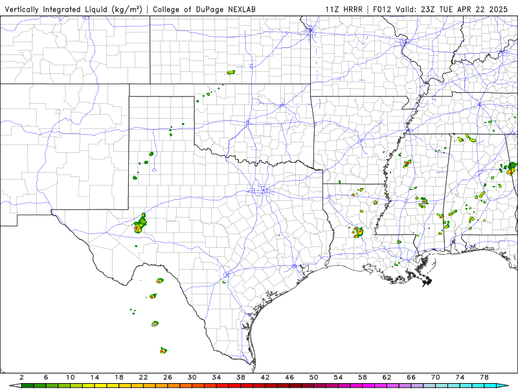Click the "66" label on the color scale

411,377
